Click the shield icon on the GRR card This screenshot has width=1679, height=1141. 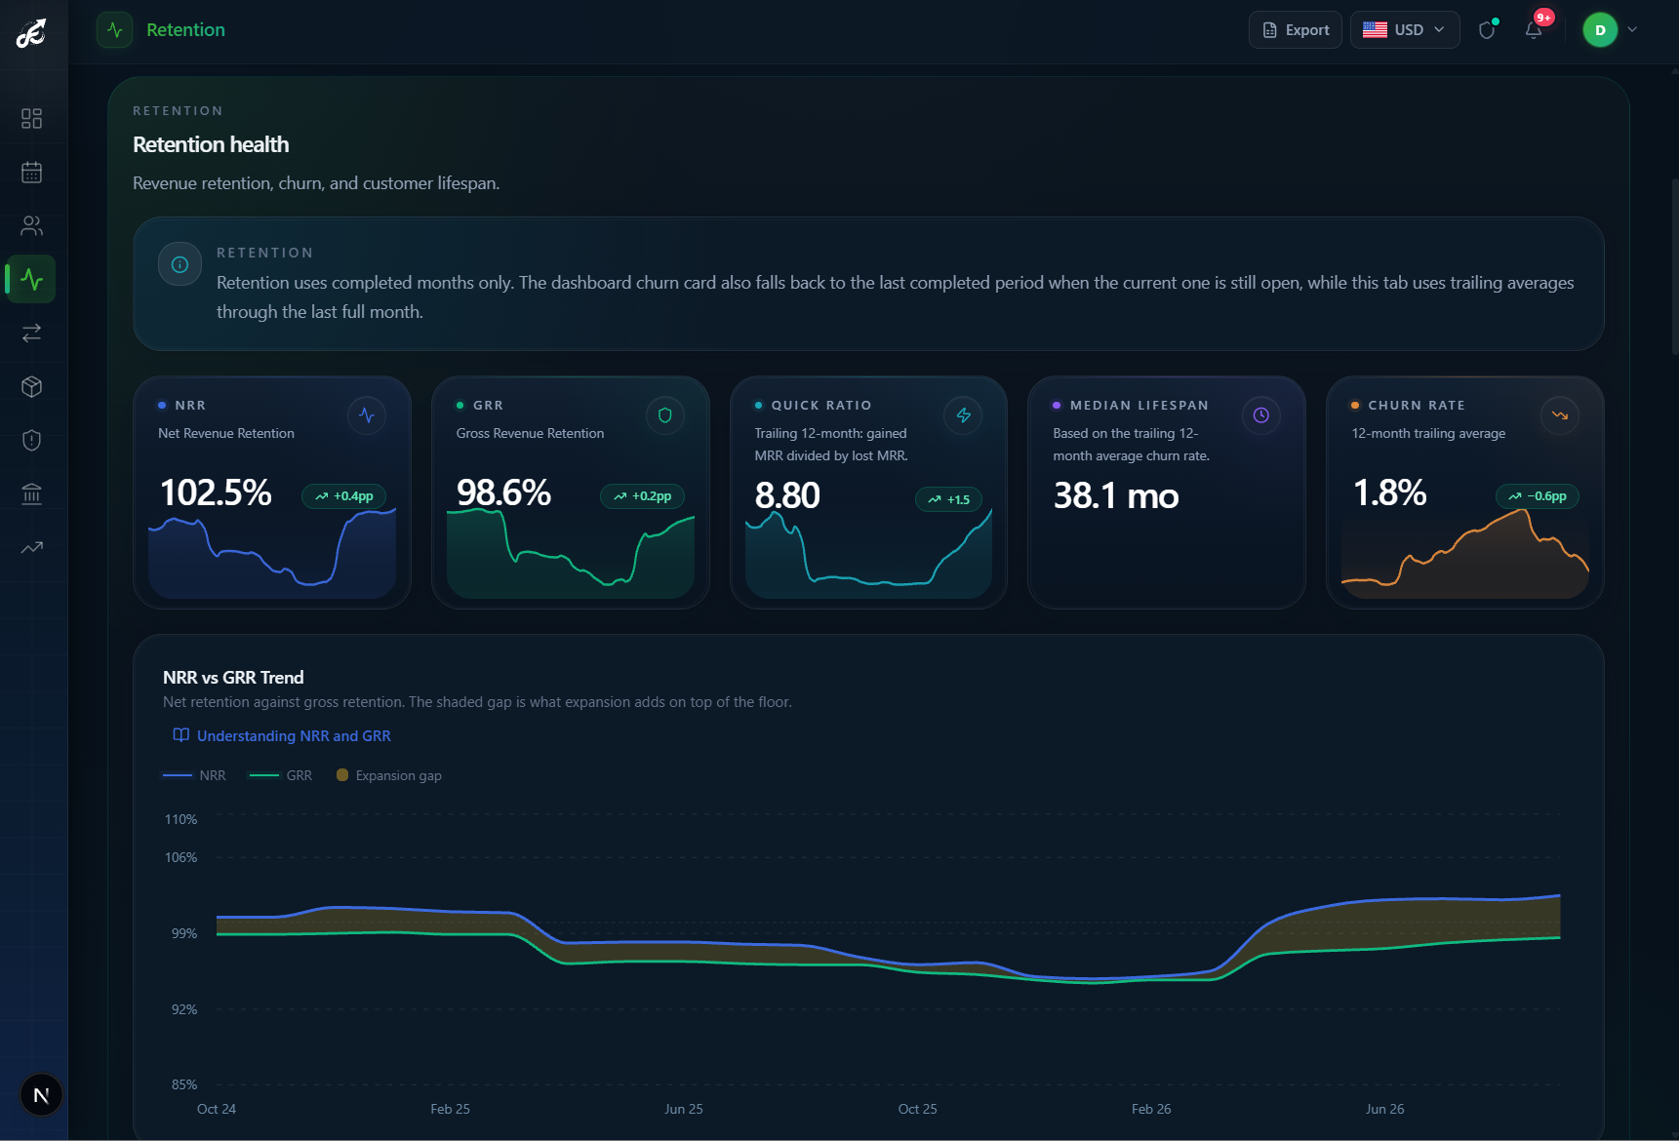click(x=665, y=415)
